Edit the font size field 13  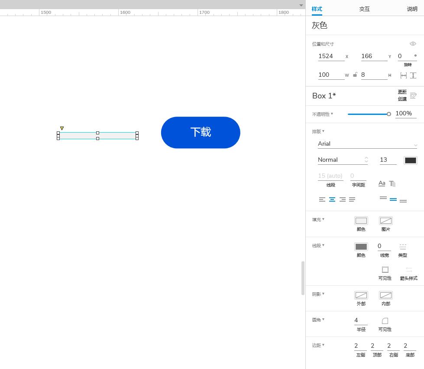[x=388, y=160]
